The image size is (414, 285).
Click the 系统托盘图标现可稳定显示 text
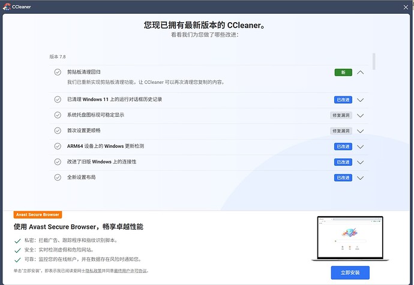click(95, 115)
